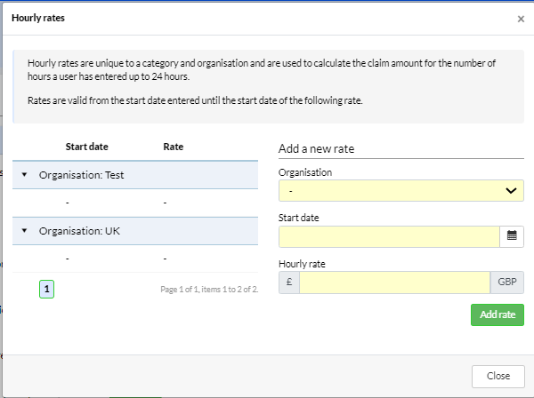Open the Organisation dropdown
This screenshot has width=534, height=398.
coord(400,191)
